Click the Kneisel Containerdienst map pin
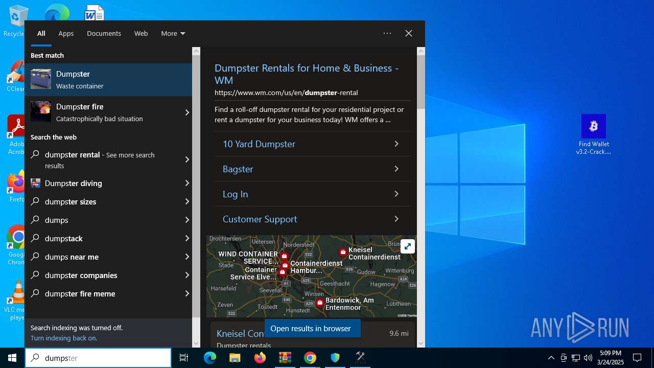Viewport: 654px width, 368px height. click(343, 252)
